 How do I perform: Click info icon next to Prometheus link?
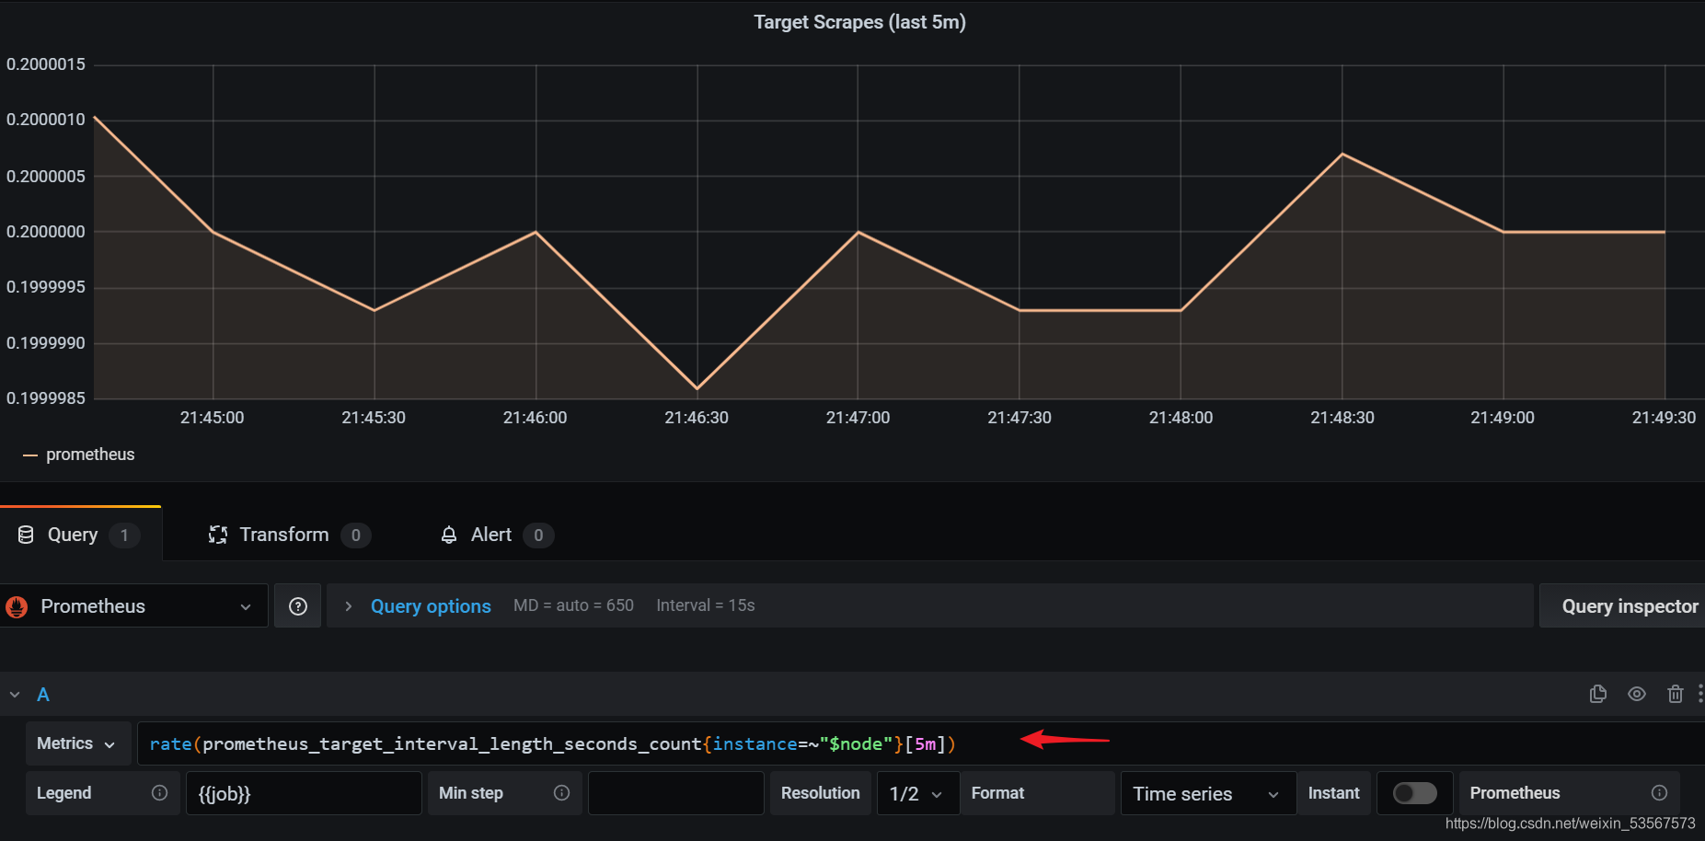1659,793
